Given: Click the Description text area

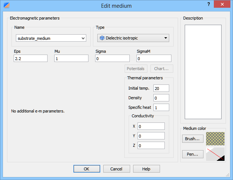Looking at the screenshot, I should [x=203, y=72].
